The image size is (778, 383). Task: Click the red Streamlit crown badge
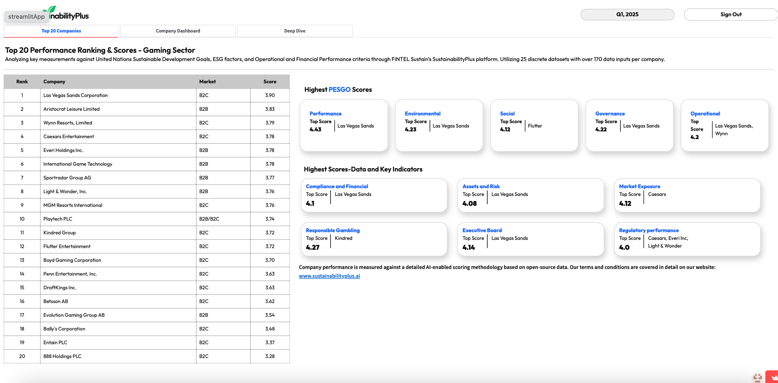pos(772,378)
